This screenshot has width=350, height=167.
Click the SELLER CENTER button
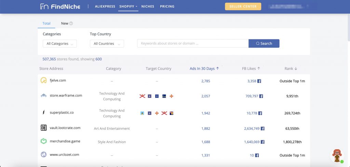(x=243, y=7)
